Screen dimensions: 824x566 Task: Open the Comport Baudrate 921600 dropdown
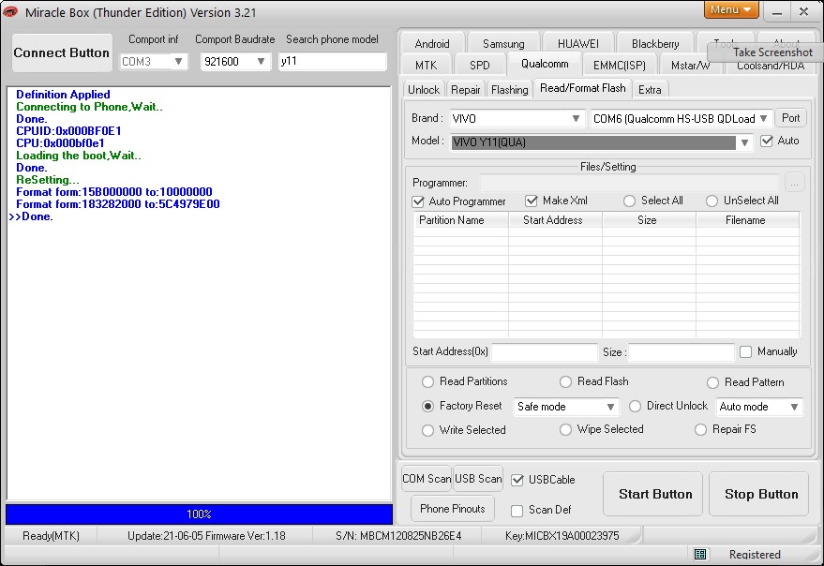pos(235,62)
